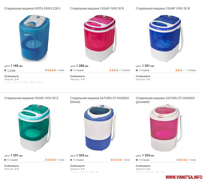Viewport: 205px width, 181px height.
Task: Click star rating of VIMAR VWM 30 G
Action: (50, 160)
